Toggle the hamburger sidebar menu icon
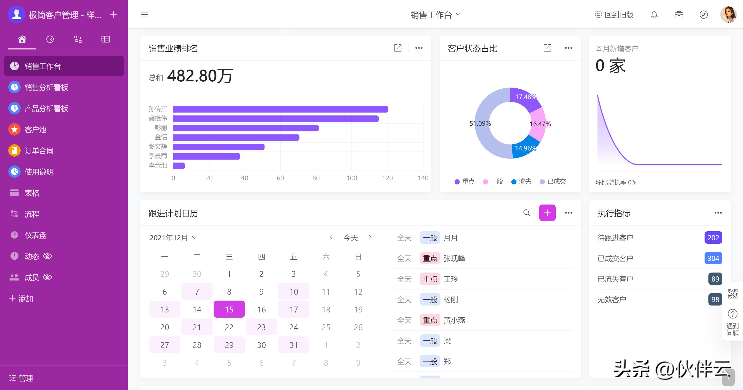Image resolution: width=743 pixels, height=390 pixels. pos(144,14)
